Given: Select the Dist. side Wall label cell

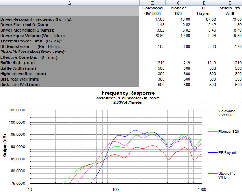Looking at the screenshot, I should [x=70, y=85].
